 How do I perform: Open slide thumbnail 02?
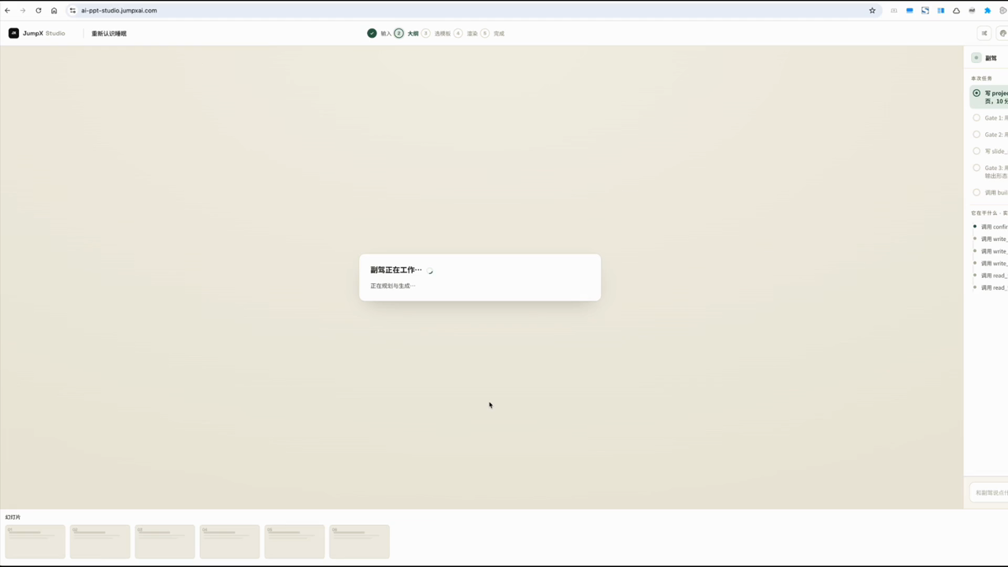click(100, 542)
